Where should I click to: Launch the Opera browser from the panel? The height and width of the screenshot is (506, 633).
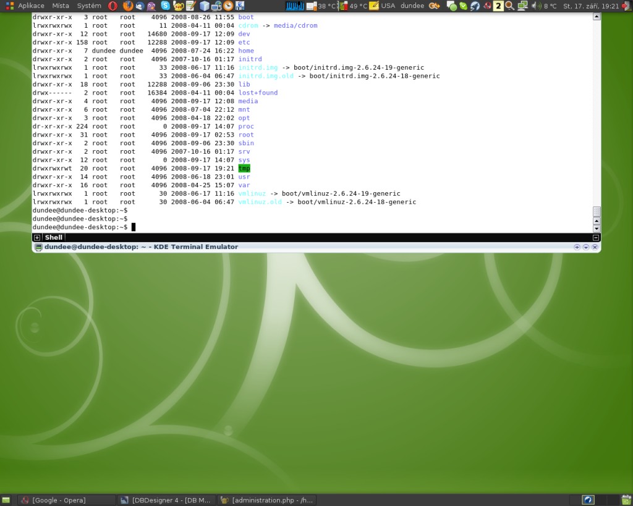(113, 6)
